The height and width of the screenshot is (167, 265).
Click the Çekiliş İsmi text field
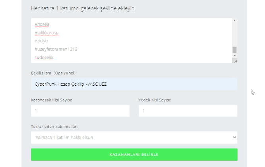pyautogui.click(x=134, y=84)
